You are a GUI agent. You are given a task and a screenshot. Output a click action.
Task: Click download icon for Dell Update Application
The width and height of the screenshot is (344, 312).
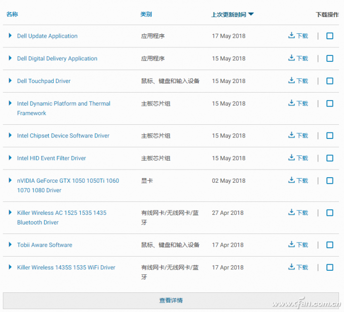tap(298, 36)
